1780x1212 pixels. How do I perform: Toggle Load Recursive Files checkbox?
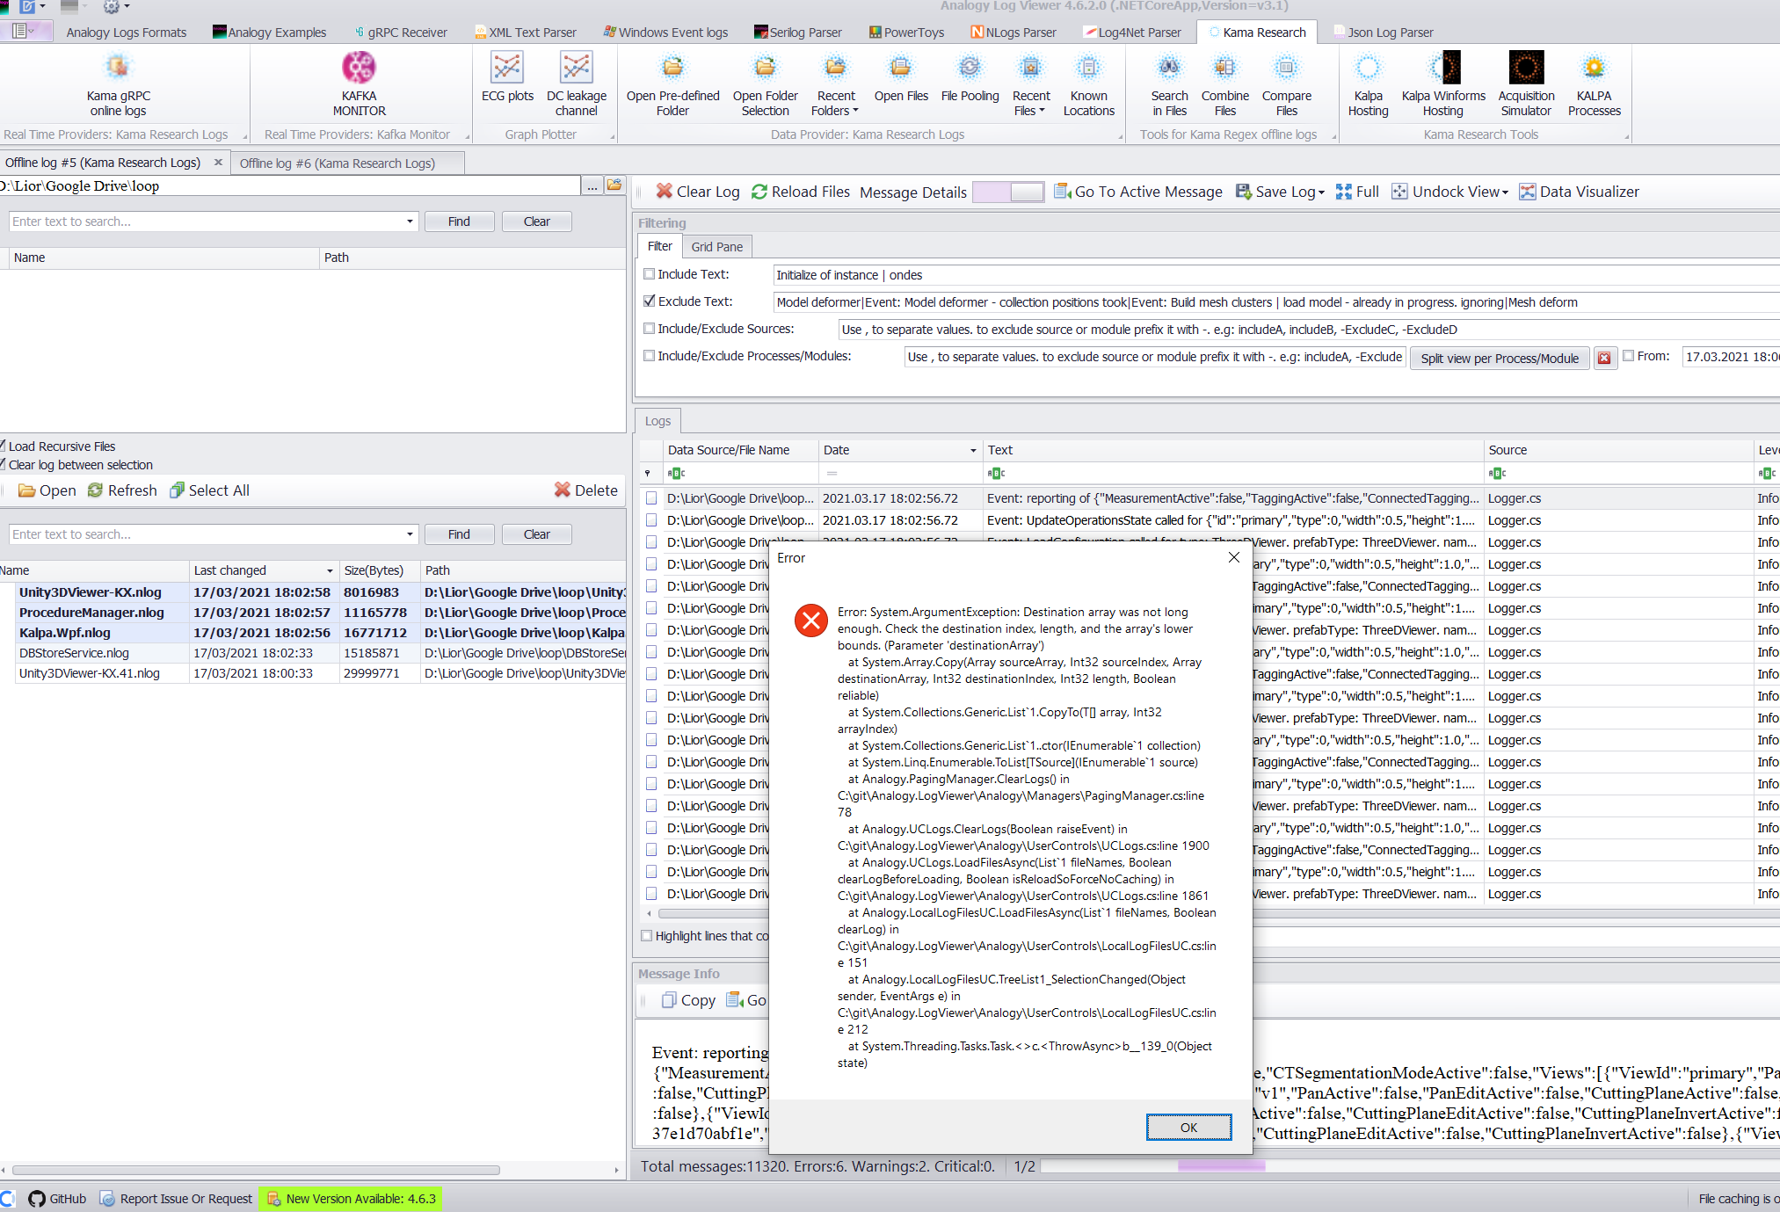click(3, 446)
